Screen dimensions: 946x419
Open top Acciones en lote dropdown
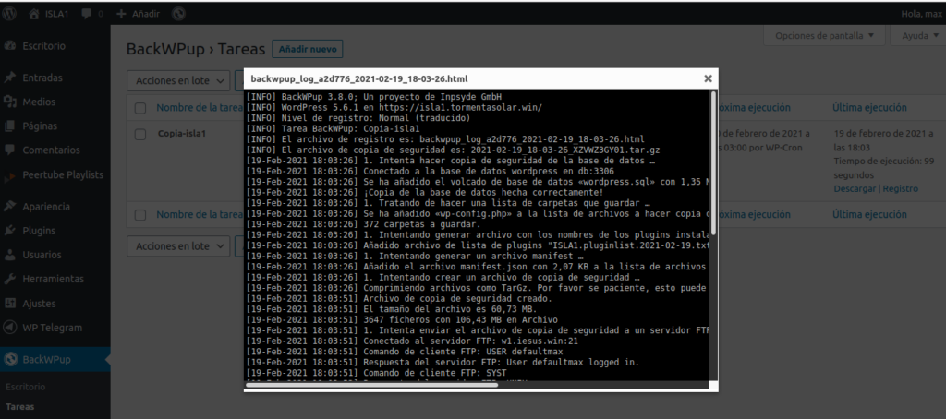(x=178, y=80)
